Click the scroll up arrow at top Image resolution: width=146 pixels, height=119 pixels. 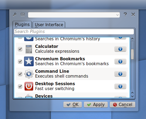(133, 39)
